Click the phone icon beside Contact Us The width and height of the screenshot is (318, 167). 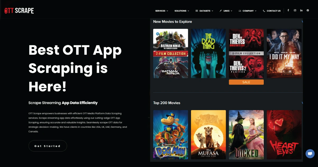coord(264,11)
